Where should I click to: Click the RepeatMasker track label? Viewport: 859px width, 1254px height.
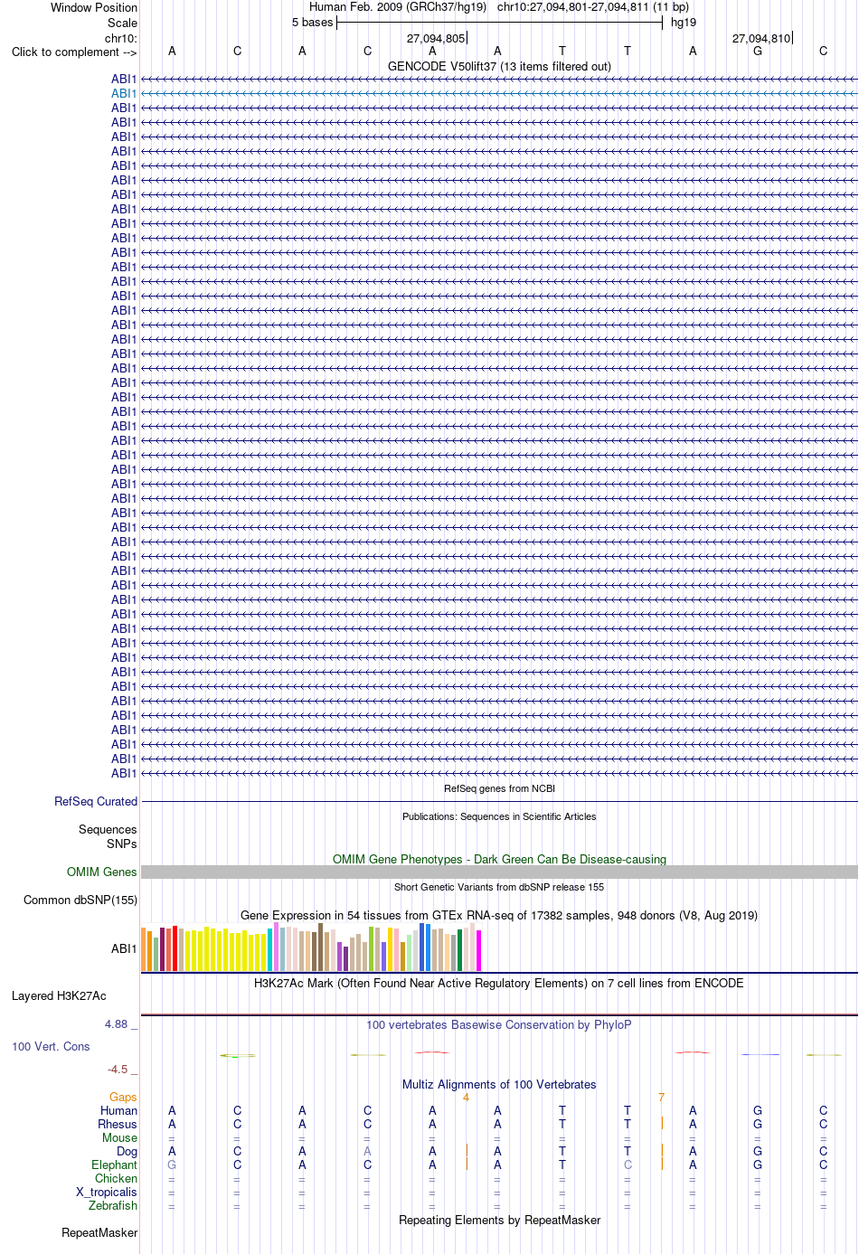(99, 1232)
